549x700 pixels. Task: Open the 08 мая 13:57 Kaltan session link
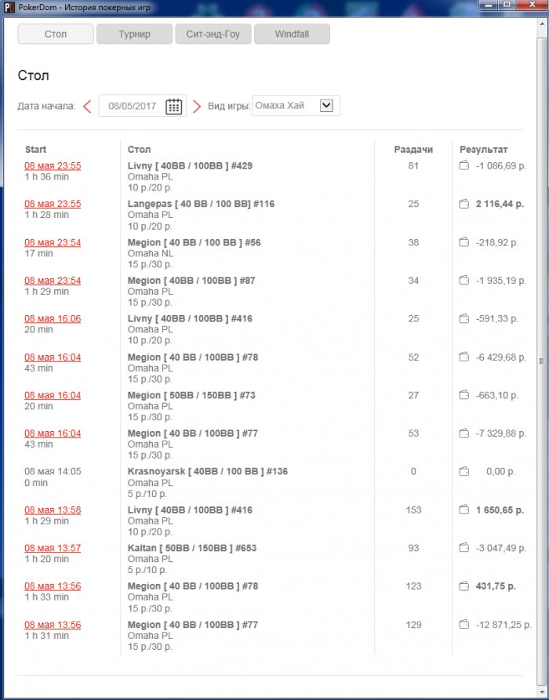(53, 548)
